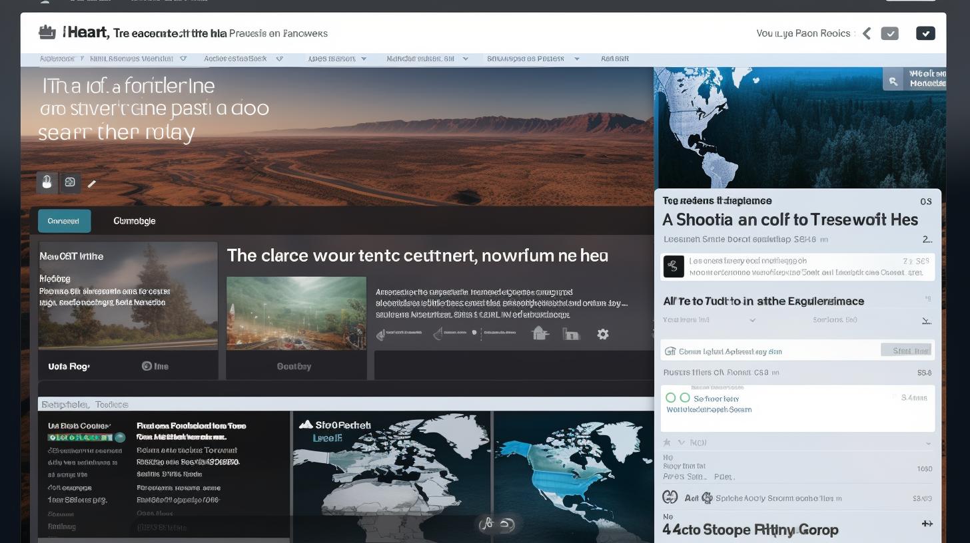Open the rainy street scene thumbnail
Screen dimensions: 970x543
point(296,313)
